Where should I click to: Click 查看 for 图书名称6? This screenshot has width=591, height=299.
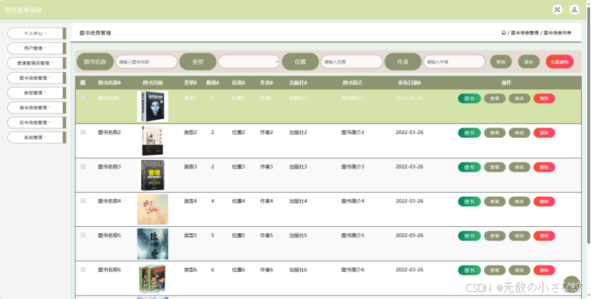click(495, 270)
